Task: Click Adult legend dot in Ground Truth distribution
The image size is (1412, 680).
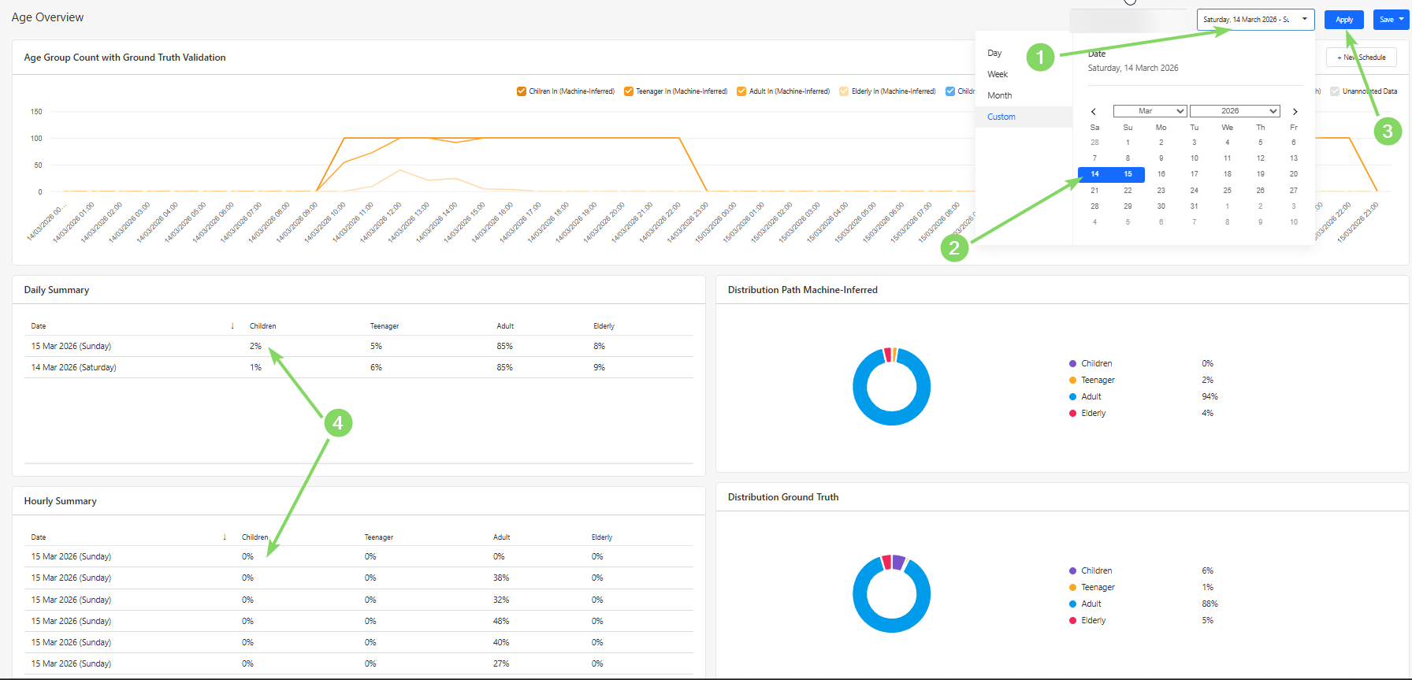Action: point(1072,604)
